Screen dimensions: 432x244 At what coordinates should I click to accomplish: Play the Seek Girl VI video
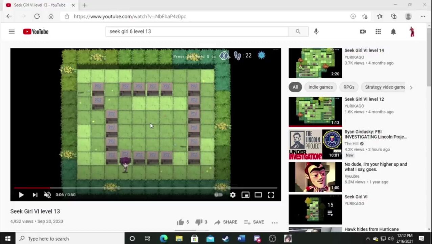coord(21,195)
